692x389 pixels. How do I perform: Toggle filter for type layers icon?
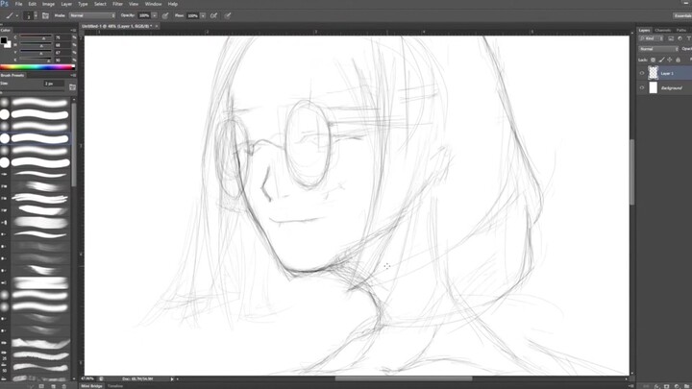[x=688, y=38]
